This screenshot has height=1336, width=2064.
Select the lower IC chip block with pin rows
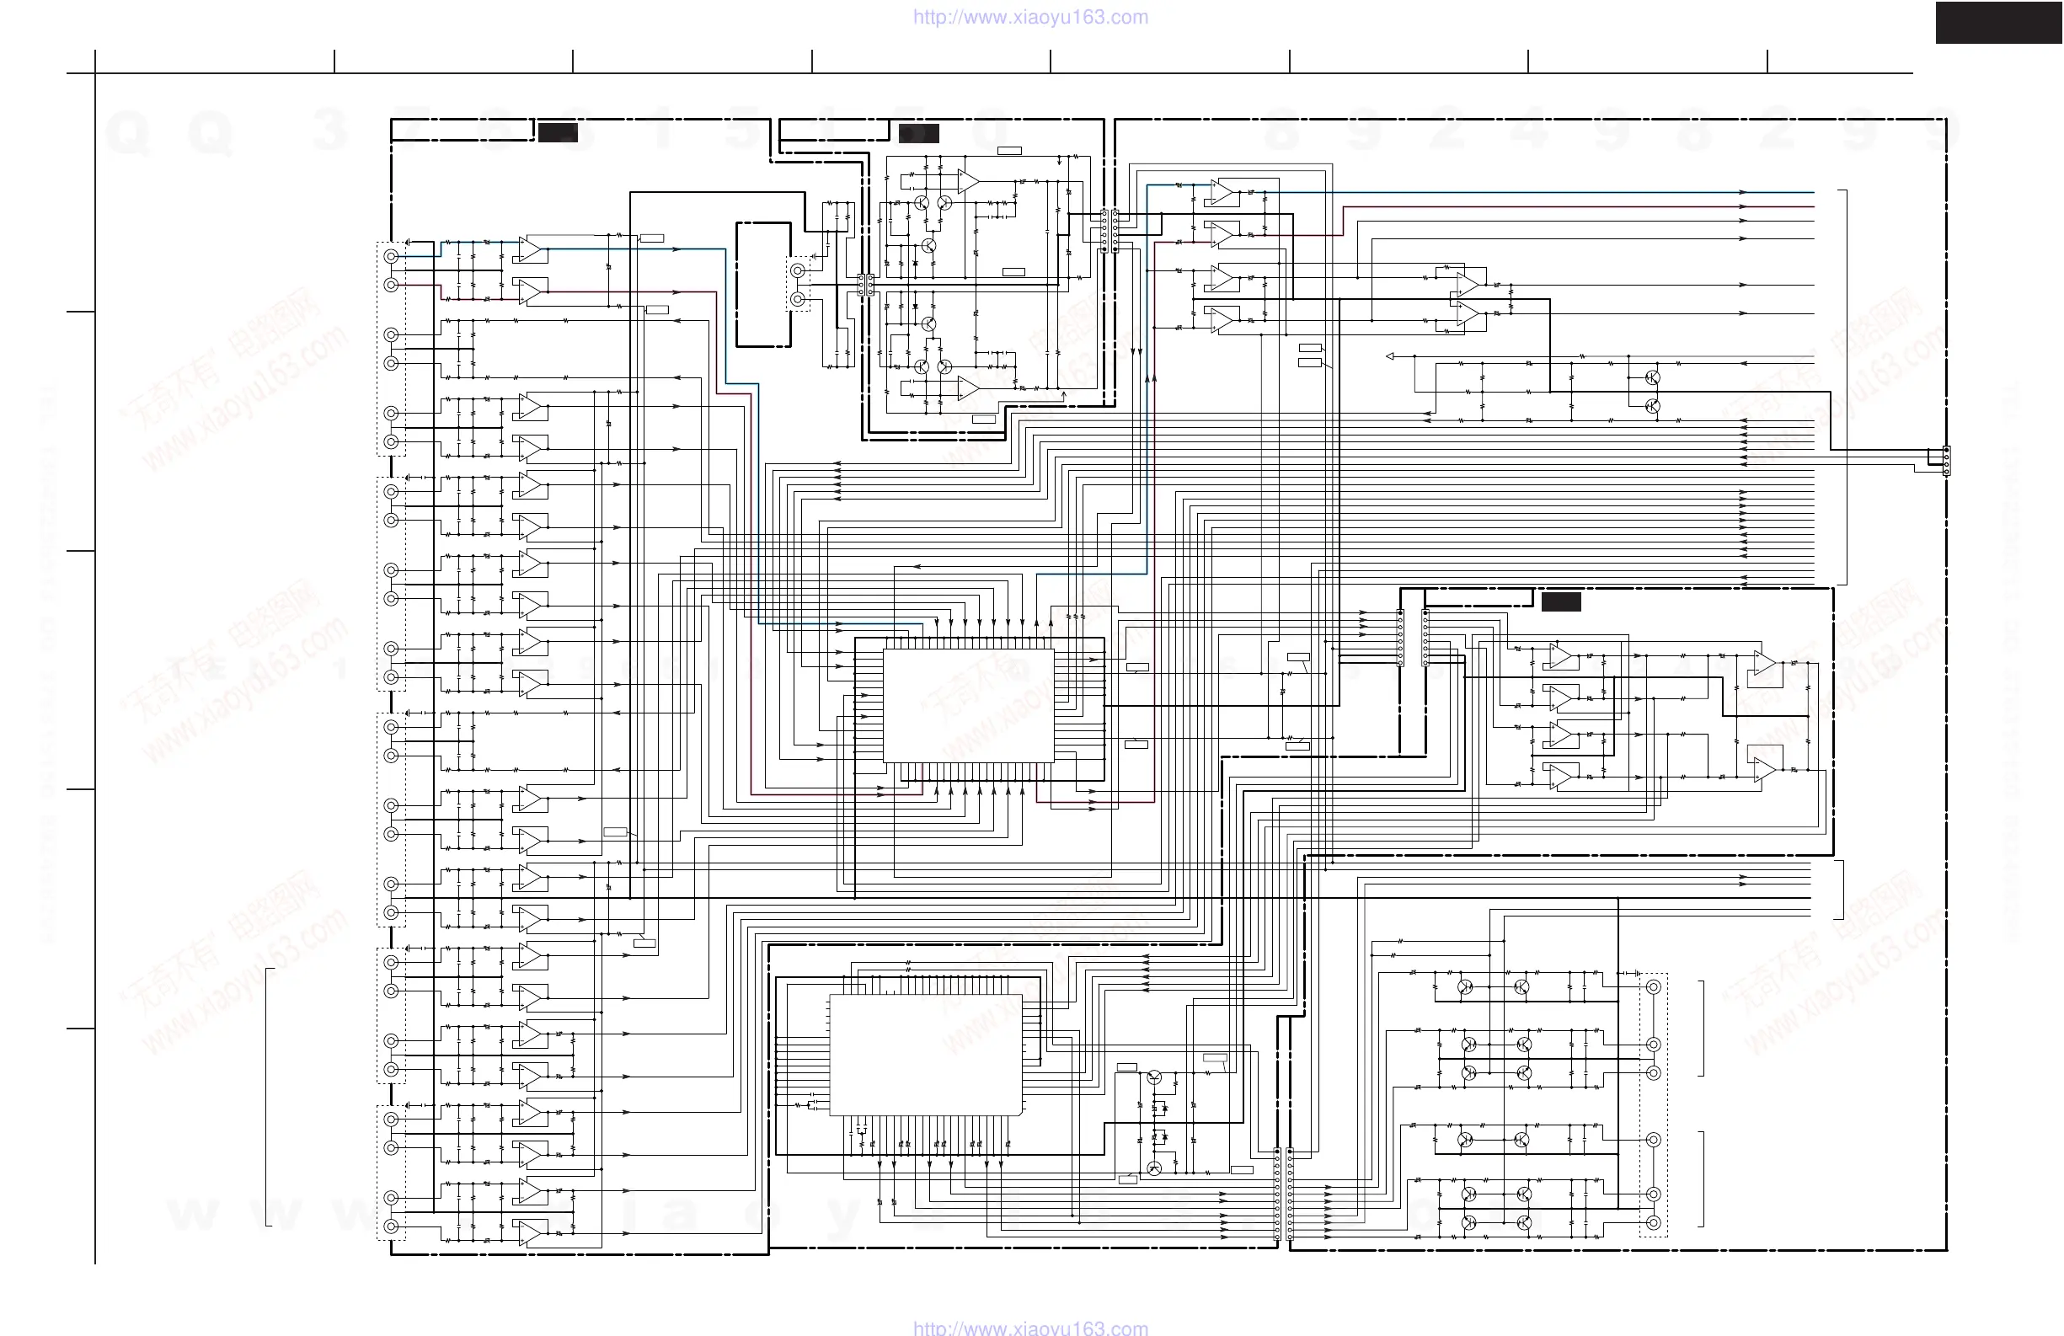[925, 1055]
